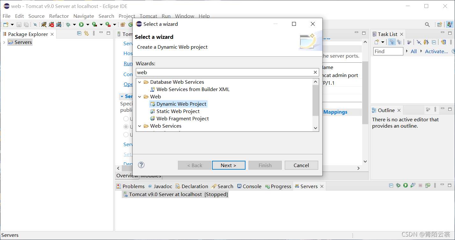Click the Stop Tomcat icon with red X
The image size is (455, 240).
[51, 25]
